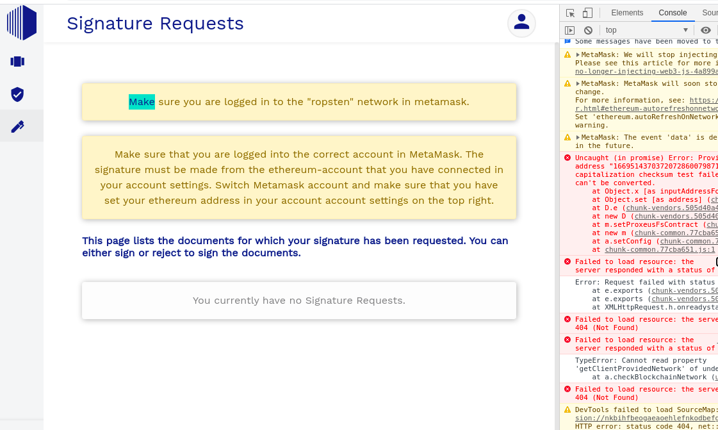Click the 'TypeError: Cannot read property' console line

click(x=640, y=360)
